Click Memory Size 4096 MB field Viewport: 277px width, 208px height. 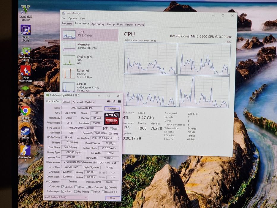pos(71,157)
